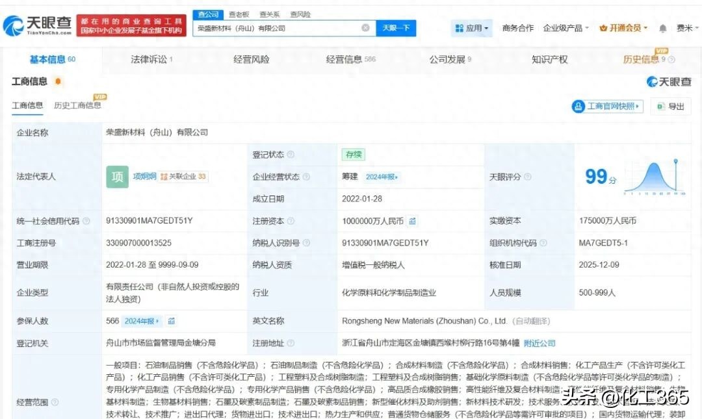The width and height of the screenshot is (702, 419).
Task: Open the 应用 apps grid icon
Action: [x=460, y=28]
